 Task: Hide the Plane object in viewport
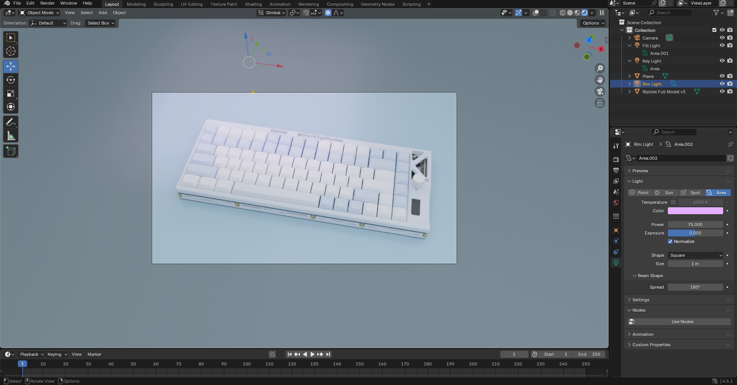(722, 76)
